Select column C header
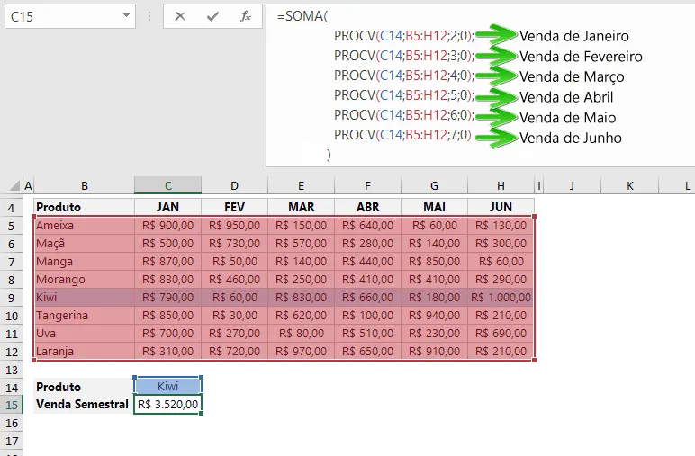695x456 pixels. click(x=168, y=185)
